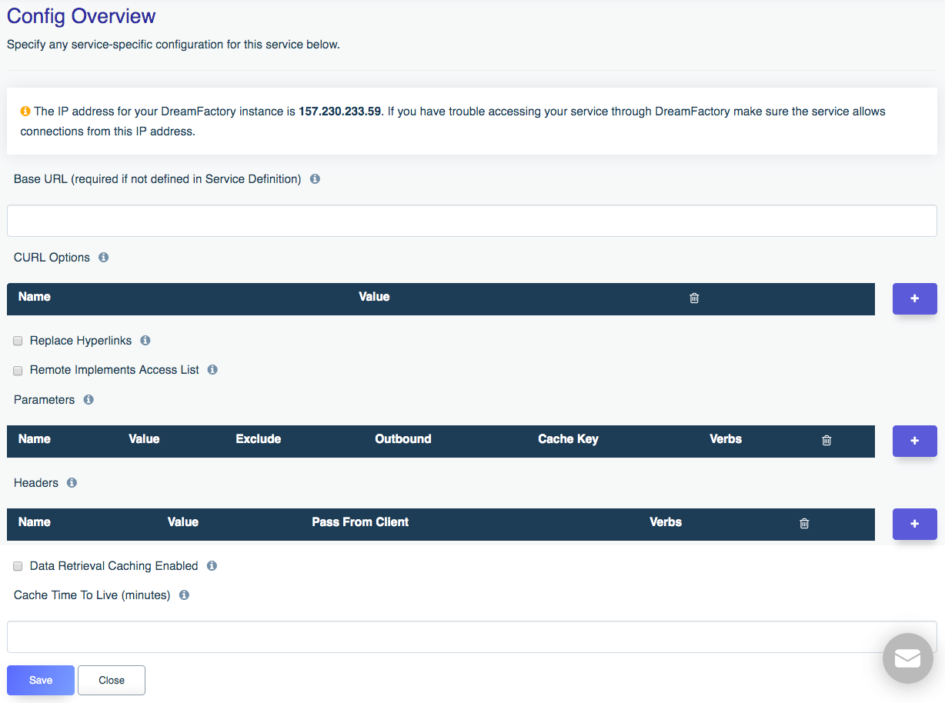Open the floating mail chat widget
The width and height of the screenshot is (945, 703).
[907, 658]
